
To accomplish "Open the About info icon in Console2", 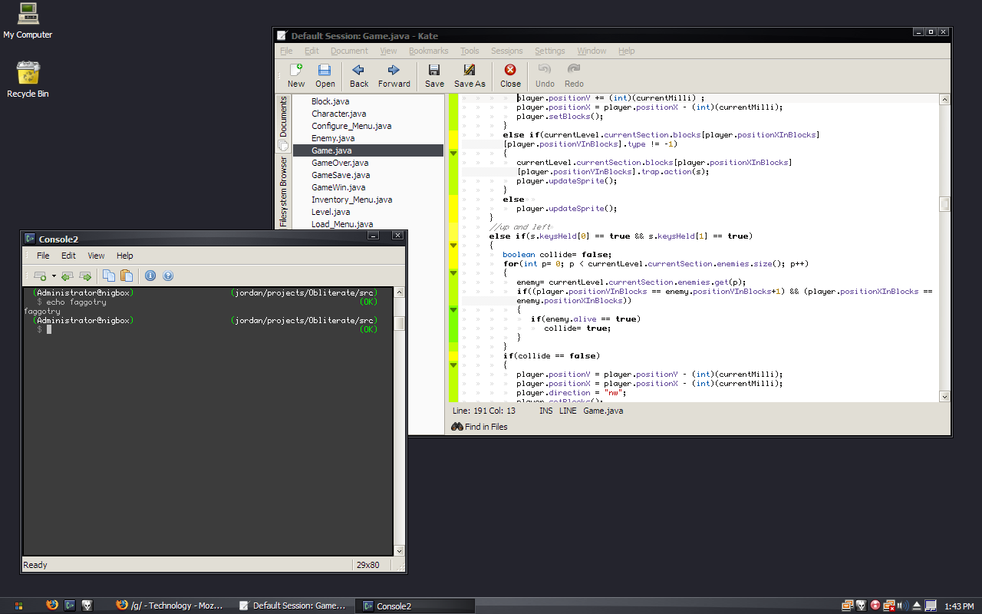I will click(150, 276).
